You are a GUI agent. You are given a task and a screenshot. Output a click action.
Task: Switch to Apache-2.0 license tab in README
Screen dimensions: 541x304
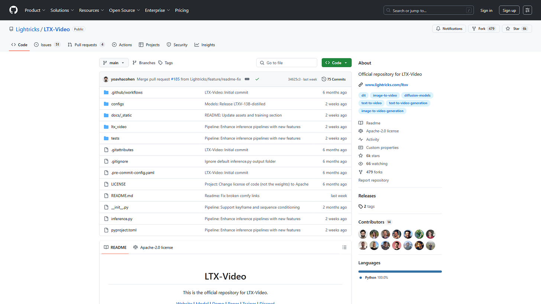click(x=153, y=248)
